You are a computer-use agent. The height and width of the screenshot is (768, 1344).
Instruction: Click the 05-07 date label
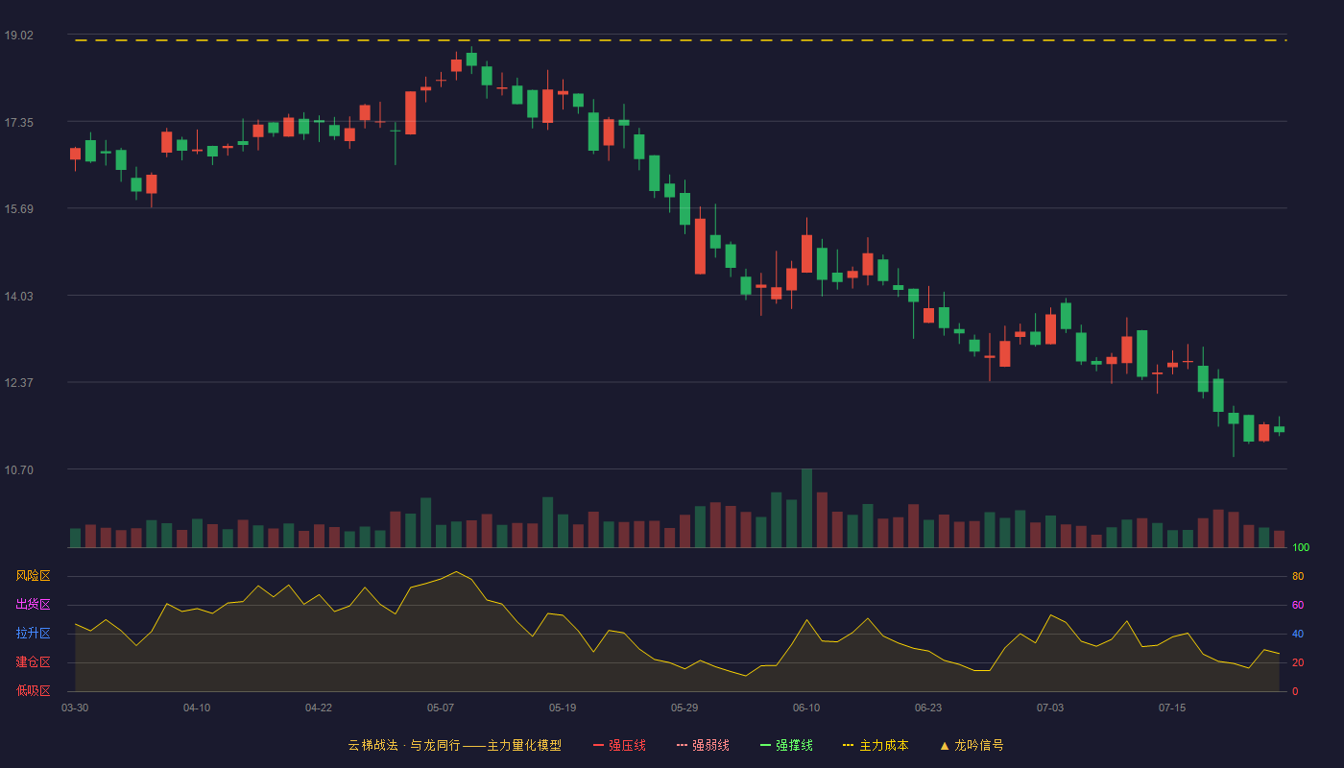click(441, 708)
